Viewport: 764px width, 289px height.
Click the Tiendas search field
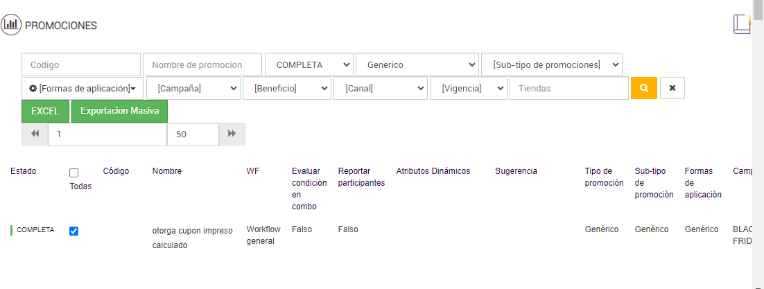(568, 88)
